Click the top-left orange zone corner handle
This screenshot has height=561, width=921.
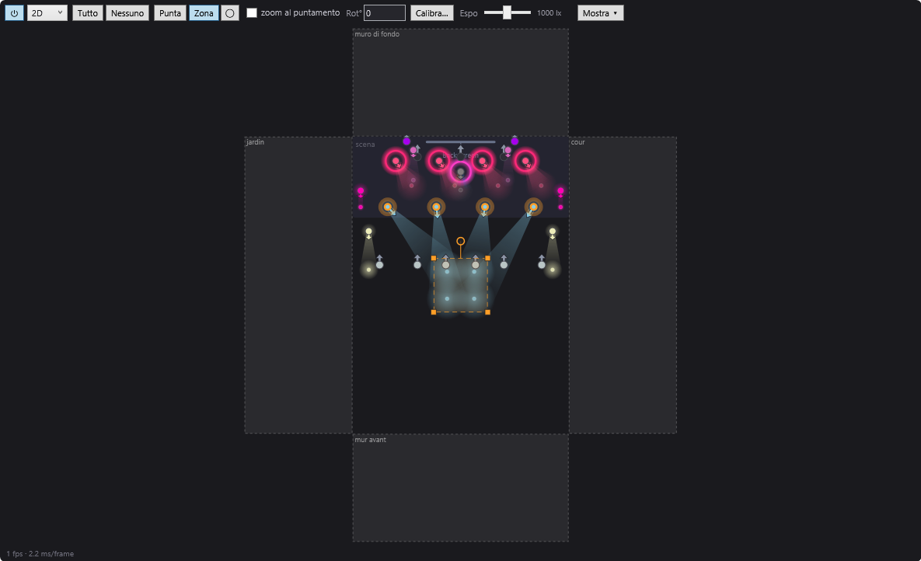[434, 259]
